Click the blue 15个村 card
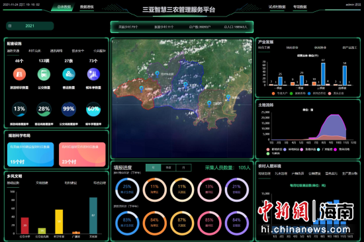Image resolution: width=364 pixels, height=242 pixels. [30, 154]
